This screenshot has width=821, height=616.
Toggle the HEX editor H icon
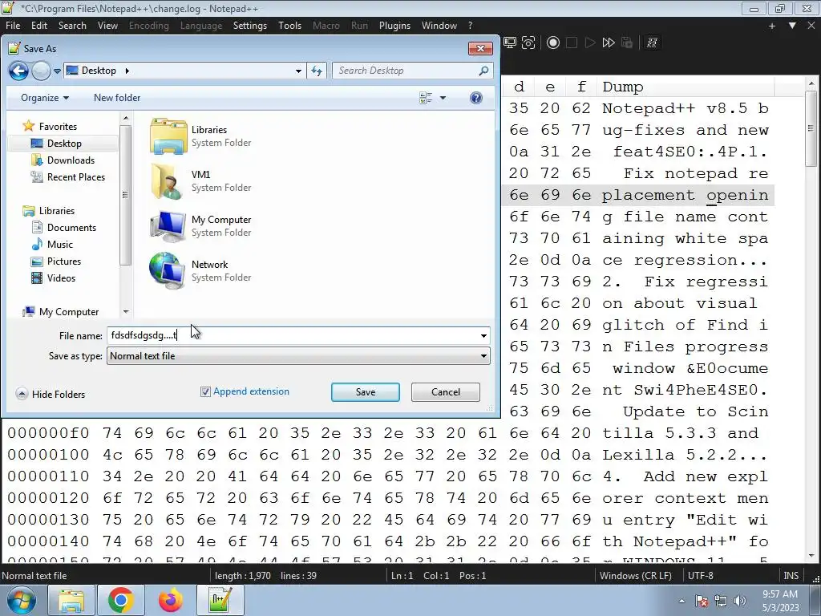(652, 43)
